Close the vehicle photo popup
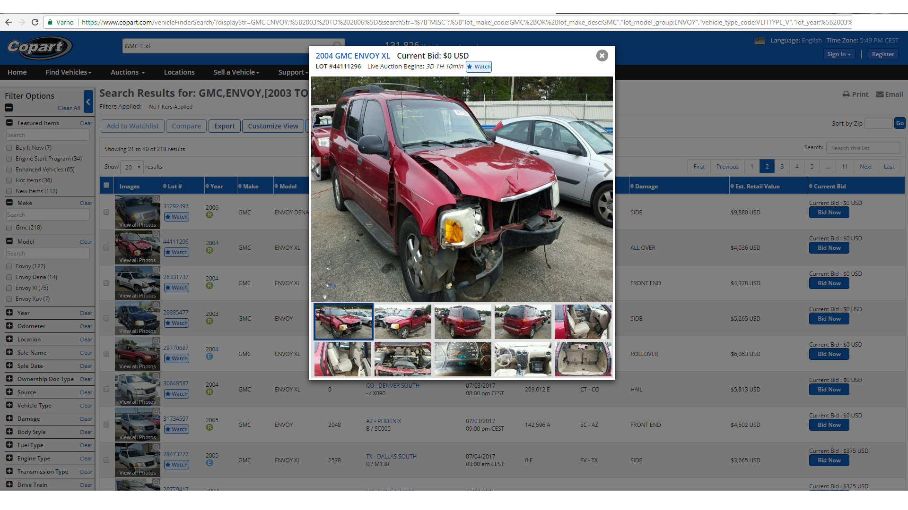Viewport: 908px width, 510px height. (602, 56)
